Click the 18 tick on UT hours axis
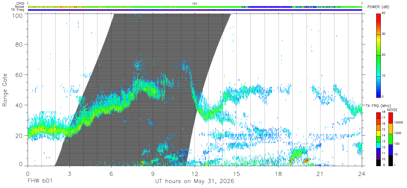Screen dimensions: 407x188 coord(278,173)
